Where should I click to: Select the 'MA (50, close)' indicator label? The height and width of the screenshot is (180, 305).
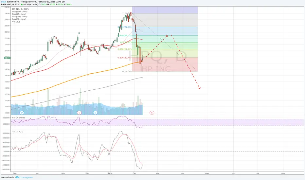coord(19,19)
